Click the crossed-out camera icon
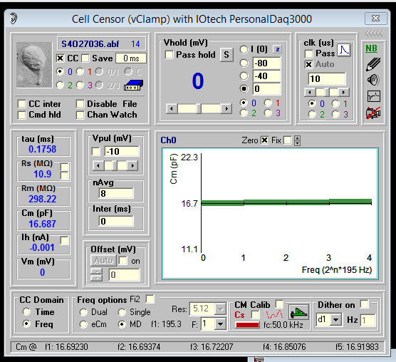Image resolution: width=396 pixels, height=362 pixels. [373, 113]
